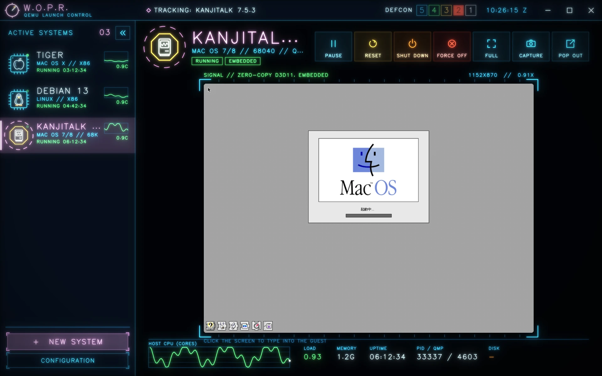The image size is (602, 376).
Task: Click the EMBEDDED status badge
Action: coord(243,61)
